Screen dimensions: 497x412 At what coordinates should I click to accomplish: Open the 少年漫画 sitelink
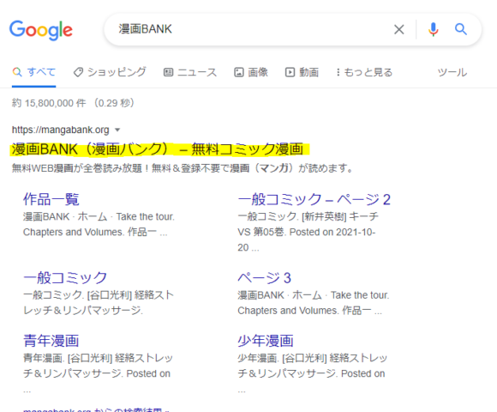[x=266, y=341]
